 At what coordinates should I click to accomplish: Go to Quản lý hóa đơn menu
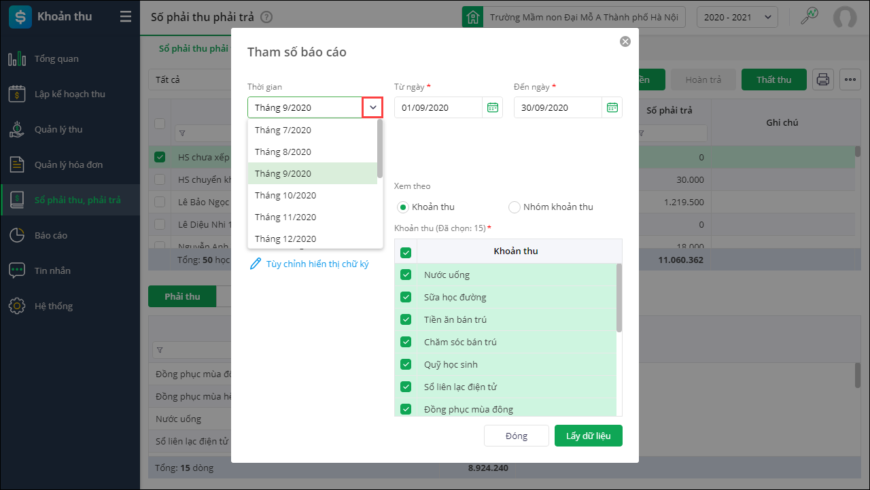click(x=69, y=164)
